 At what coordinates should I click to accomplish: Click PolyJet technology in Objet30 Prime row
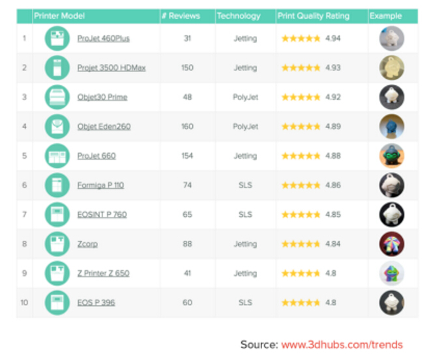[x=245, y=97]
